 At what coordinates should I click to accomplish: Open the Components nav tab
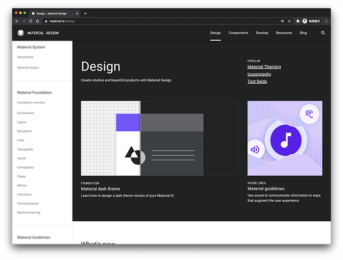pyautogui.click(x=238, y=33)
